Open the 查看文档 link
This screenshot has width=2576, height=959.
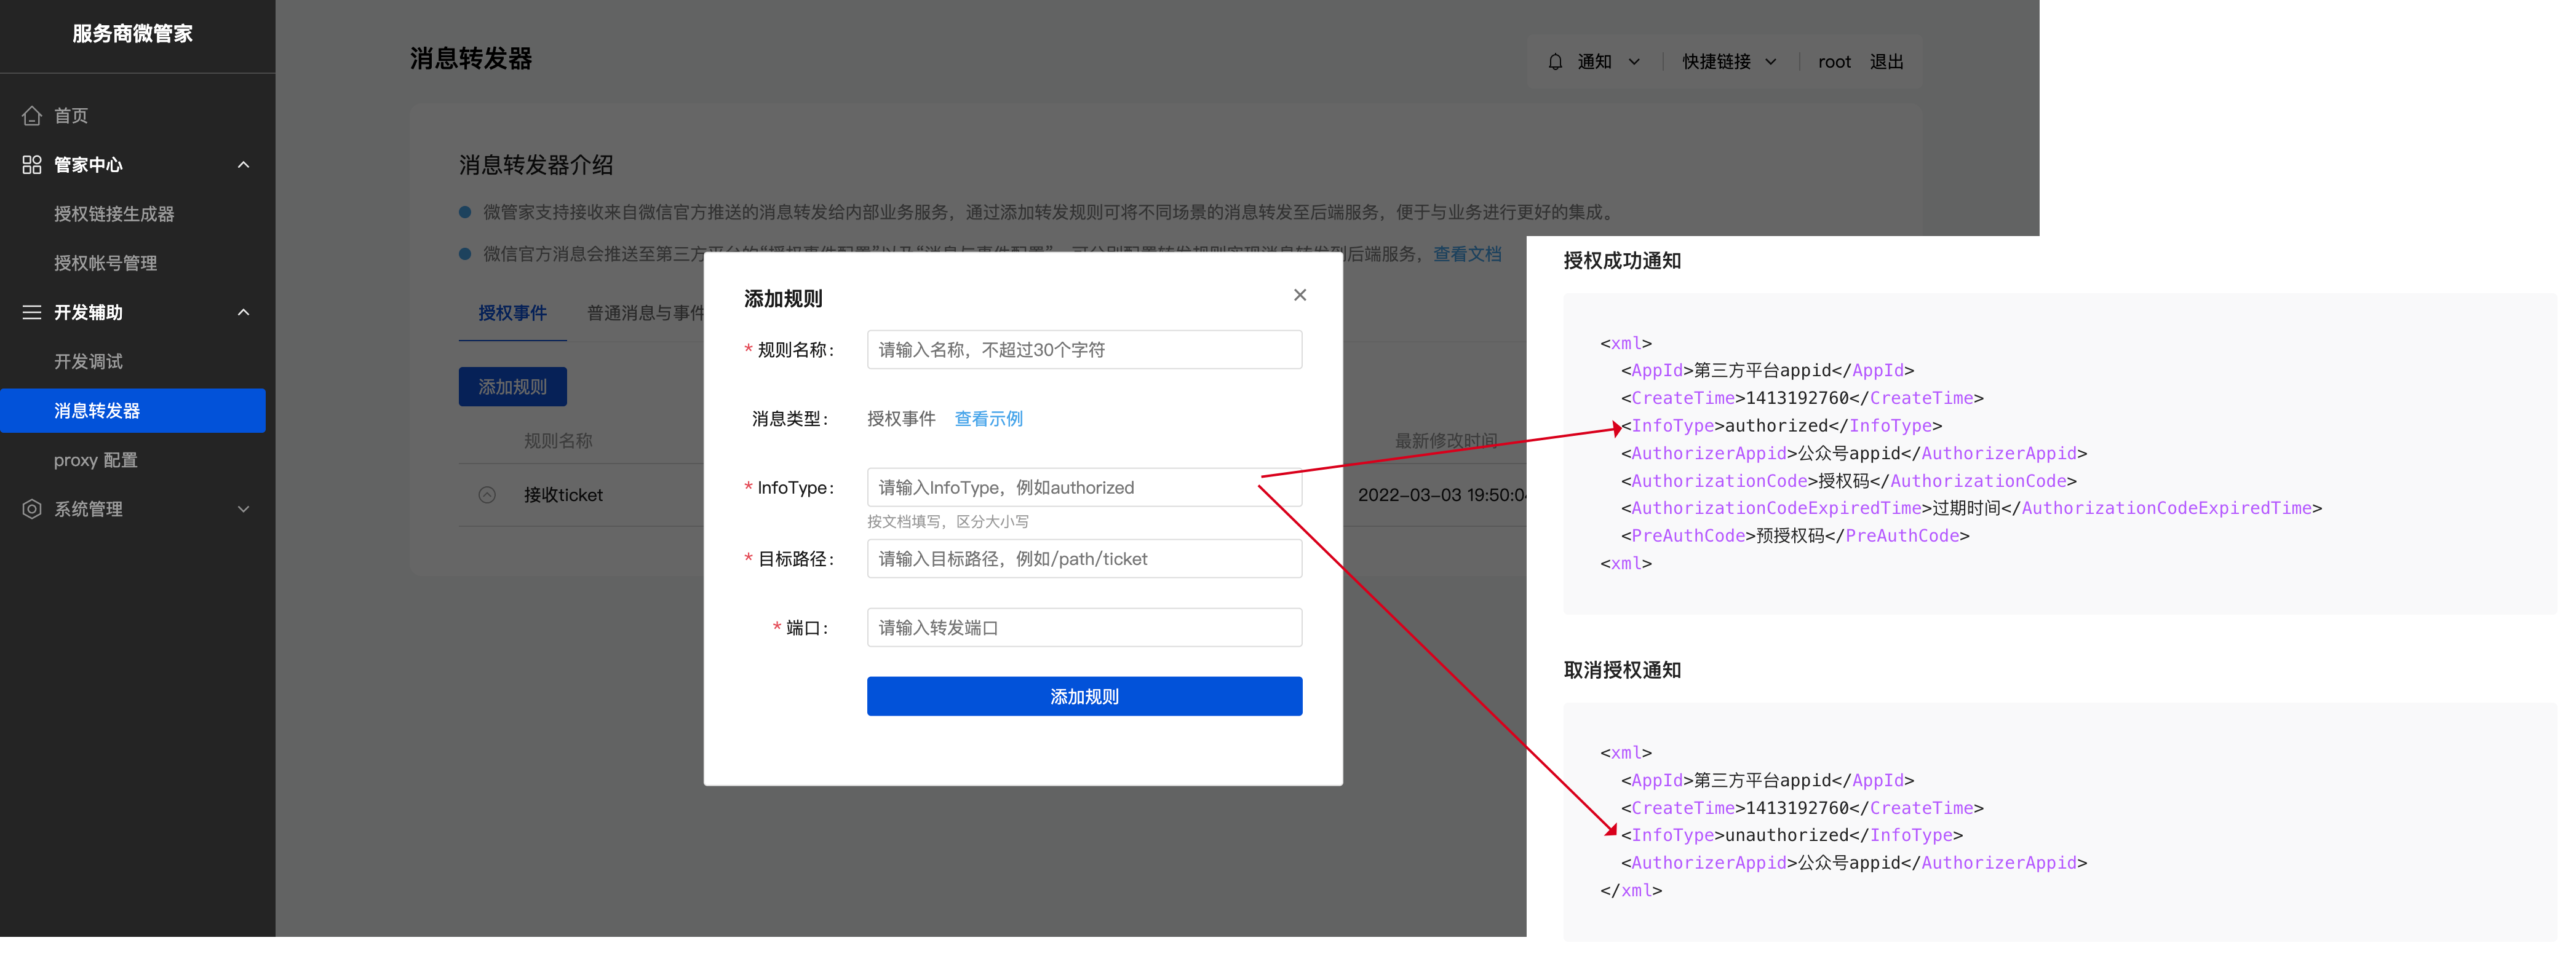1467,254
